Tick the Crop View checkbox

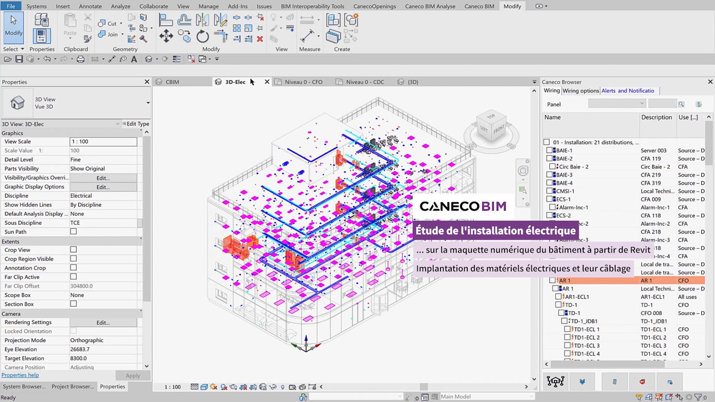[x=73, y=250]
